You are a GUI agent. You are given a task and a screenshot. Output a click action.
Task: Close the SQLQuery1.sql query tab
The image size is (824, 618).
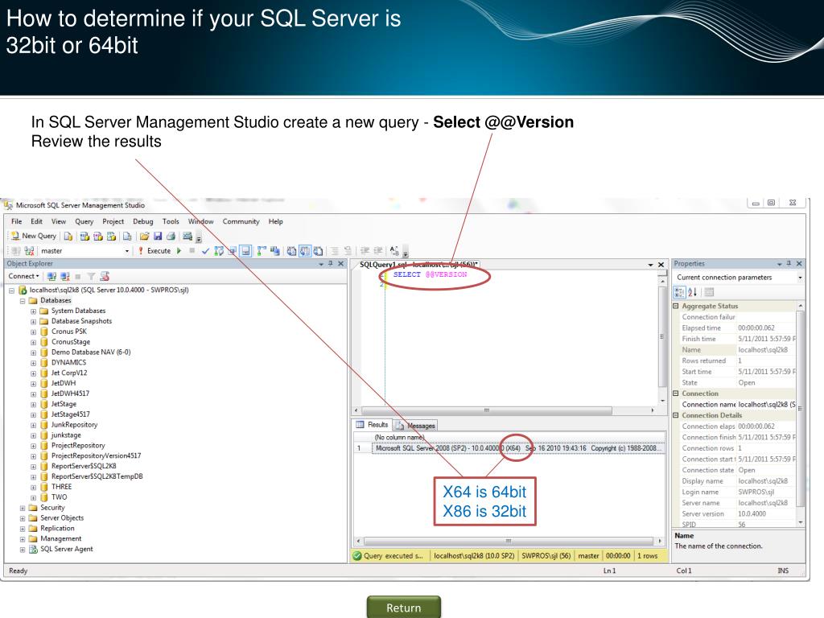661,265
